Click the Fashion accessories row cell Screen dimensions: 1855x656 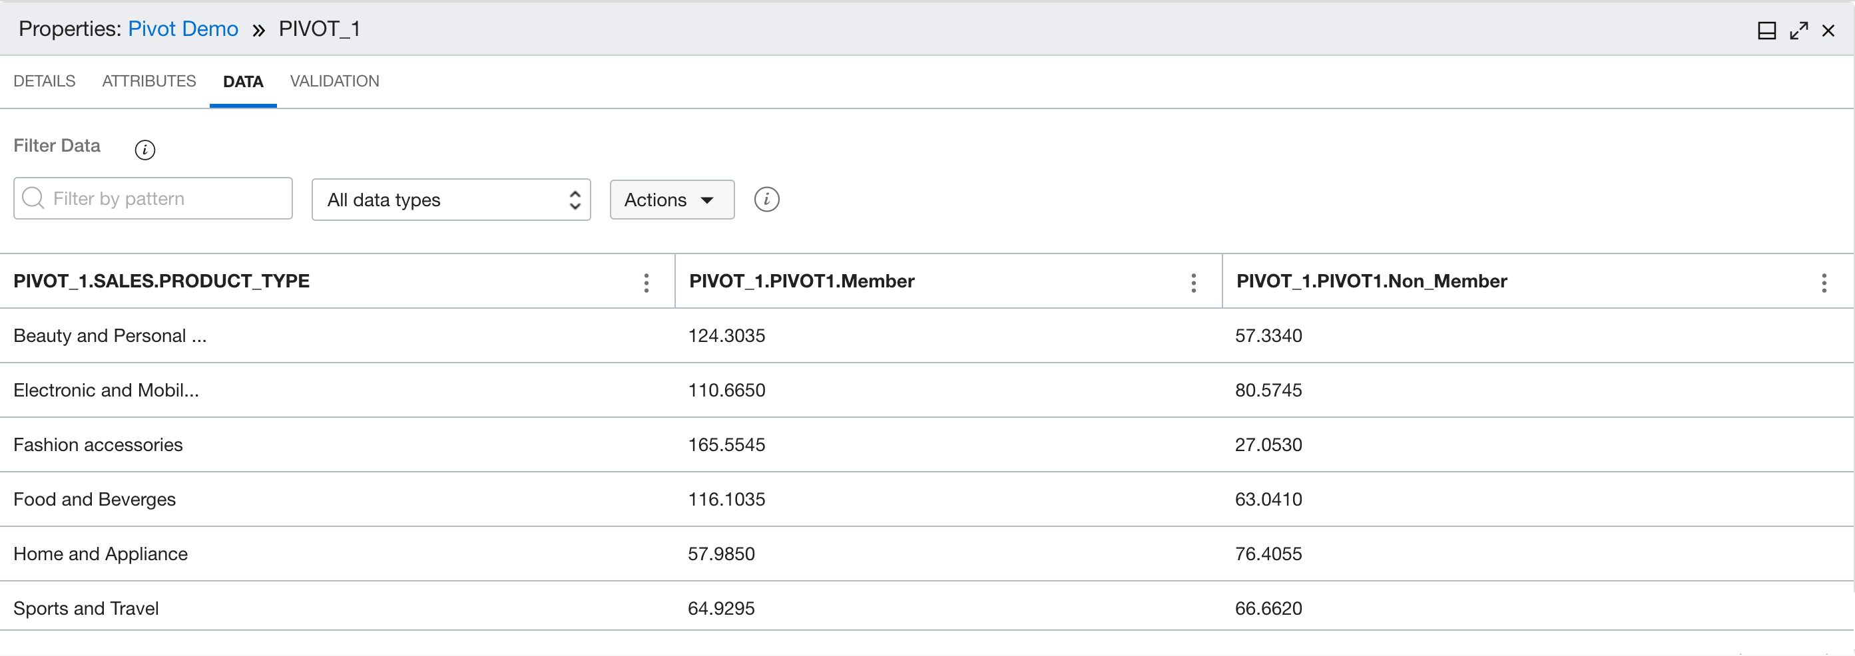coord(98,445)
